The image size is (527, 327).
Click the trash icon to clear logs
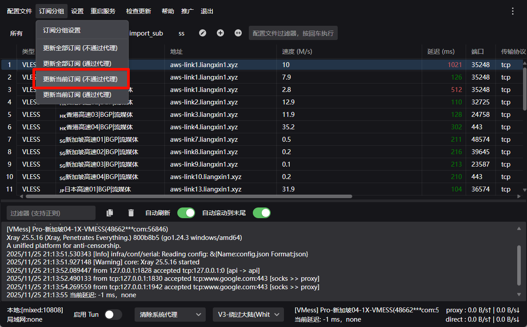(131, 213)
